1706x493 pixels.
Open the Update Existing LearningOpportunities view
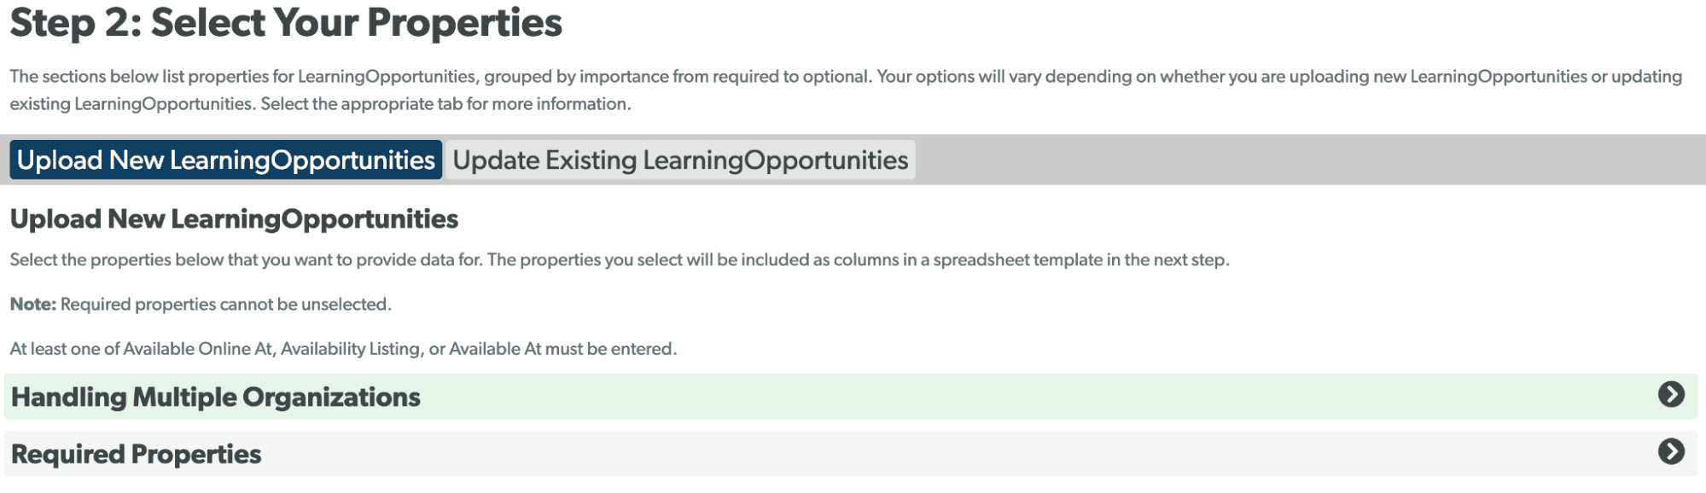point(678,159)
